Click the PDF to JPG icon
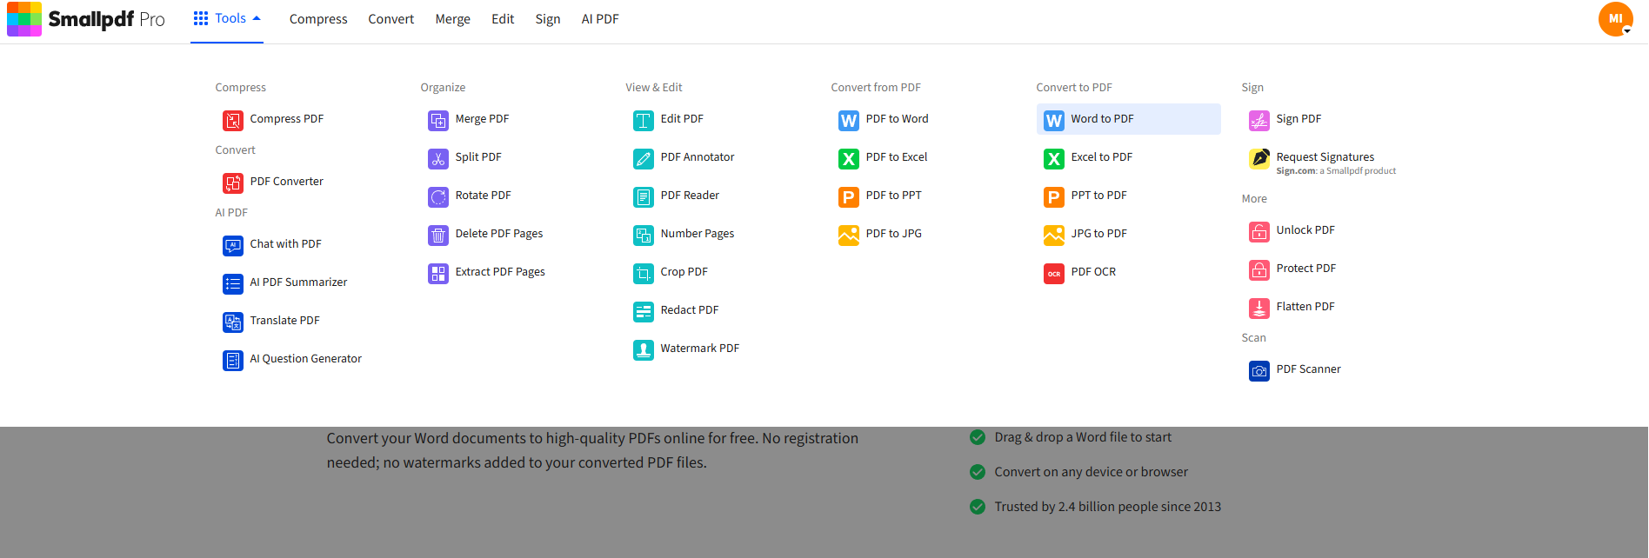 tap(849, 235)
